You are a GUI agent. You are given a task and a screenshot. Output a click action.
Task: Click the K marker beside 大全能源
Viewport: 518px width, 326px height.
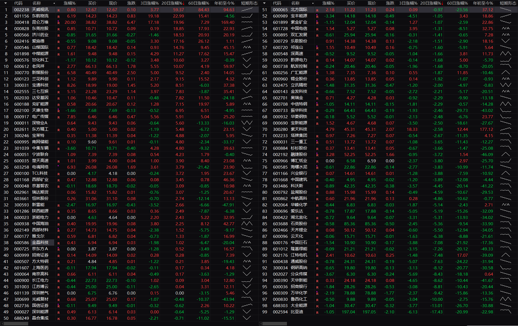(317, 306)
